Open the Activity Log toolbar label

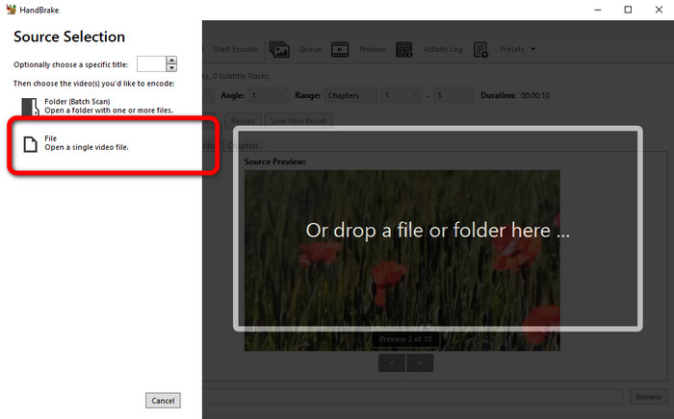point(443,49)
